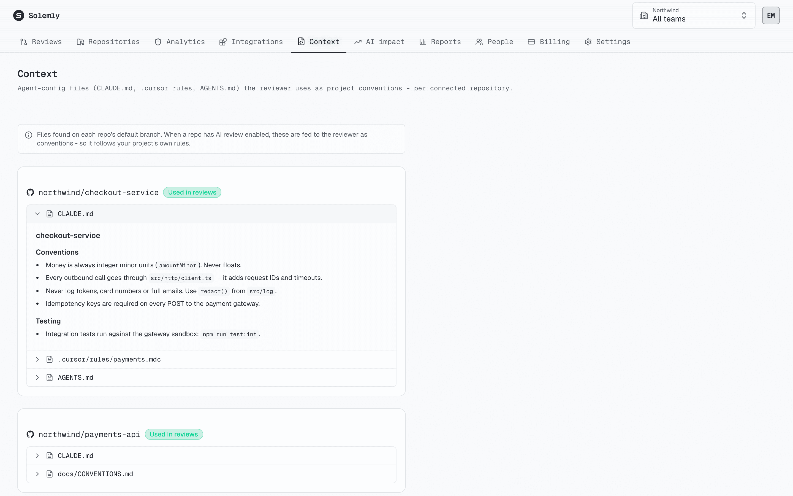
Task: Click the Testing heading
Action: [x=48, y=321]
